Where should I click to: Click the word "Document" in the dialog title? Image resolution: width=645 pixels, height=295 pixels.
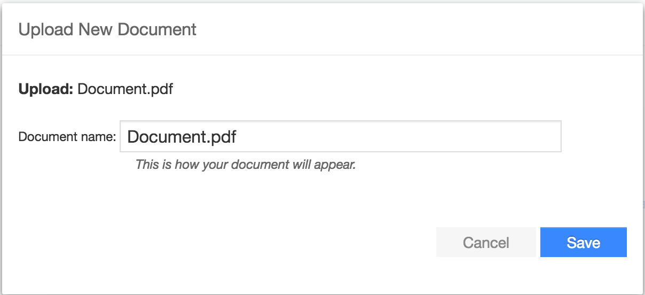157,29
